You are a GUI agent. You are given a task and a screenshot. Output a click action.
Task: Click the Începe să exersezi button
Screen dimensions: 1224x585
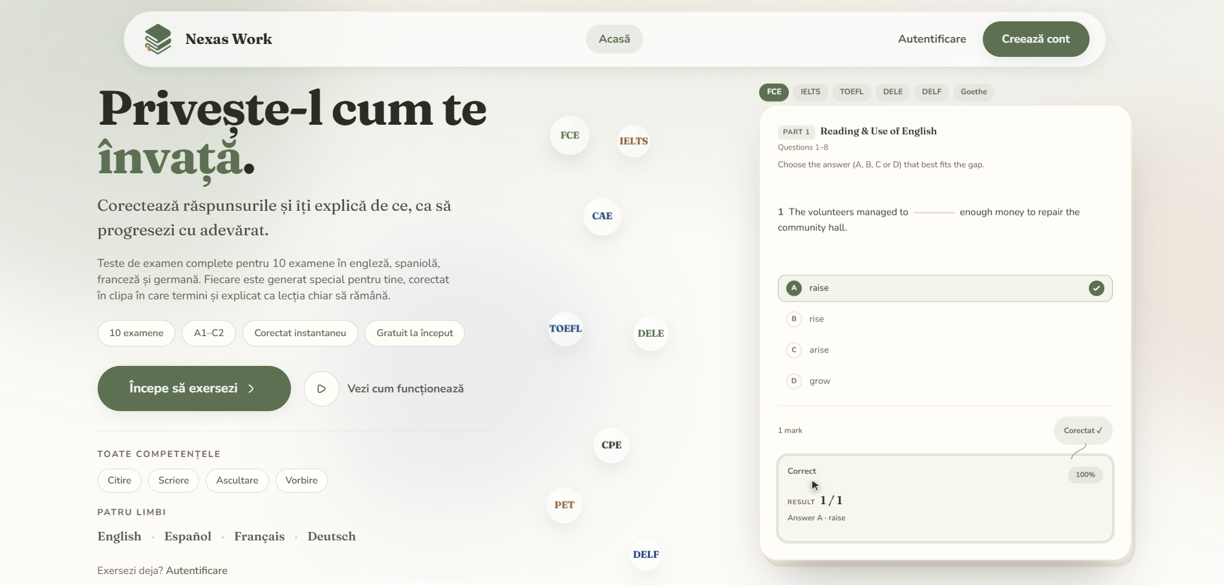pos(194,388)
